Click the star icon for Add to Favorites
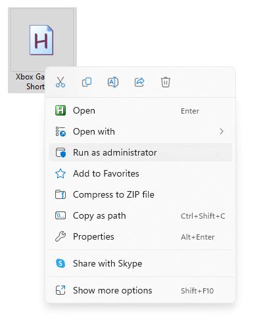 pyautogui.click(x=60, y=173)
